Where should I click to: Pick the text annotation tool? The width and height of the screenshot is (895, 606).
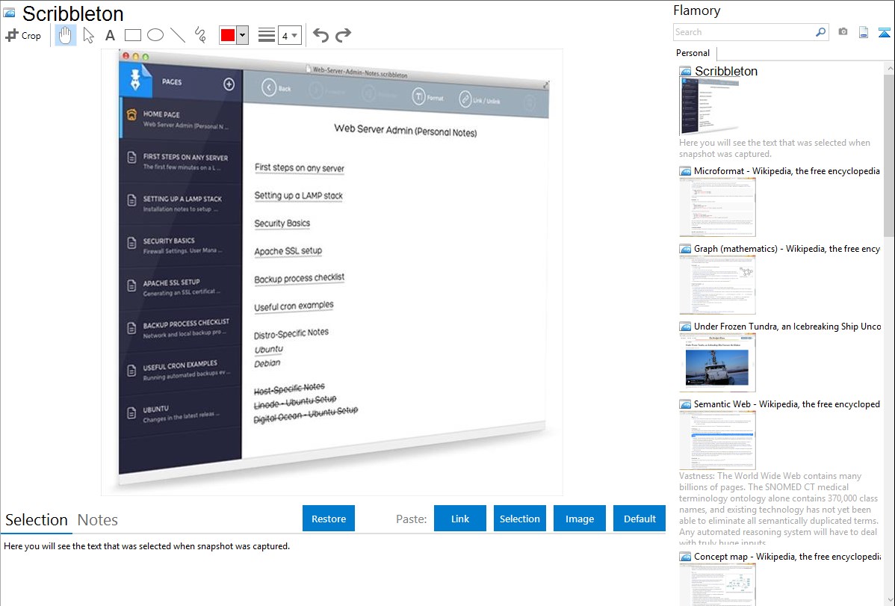(110, 35)
